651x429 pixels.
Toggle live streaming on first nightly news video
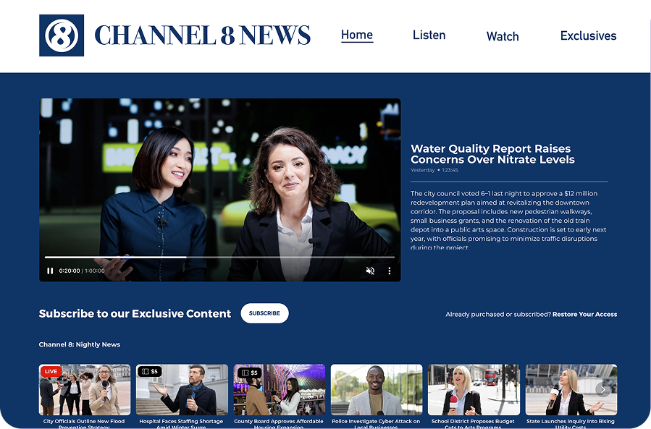tap(50, 371)
